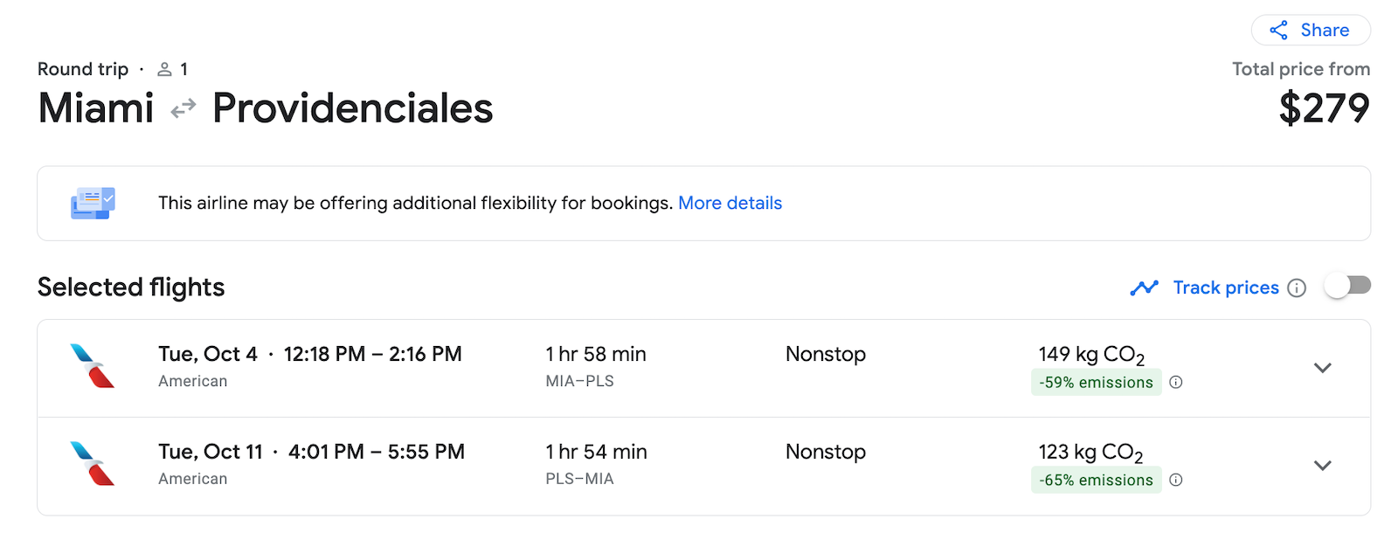Click the $279 total price
1398x547 pixels.
(x=1325, y=108)
